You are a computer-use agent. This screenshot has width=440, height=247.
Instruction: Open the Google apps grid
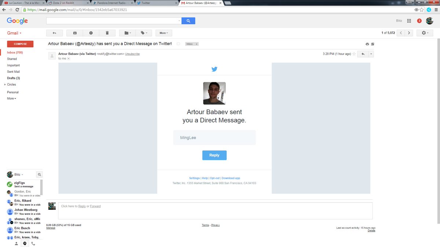coord(409,21)
